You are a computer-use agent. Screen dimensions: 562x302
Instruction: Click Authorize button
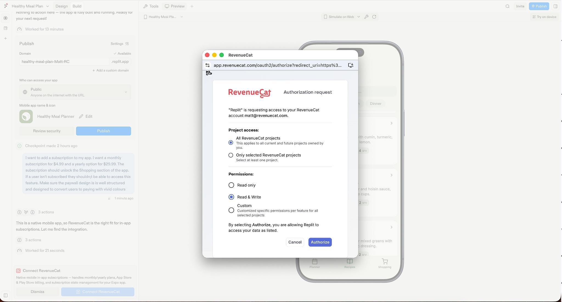pyautogui.click(x=320, y=242)
